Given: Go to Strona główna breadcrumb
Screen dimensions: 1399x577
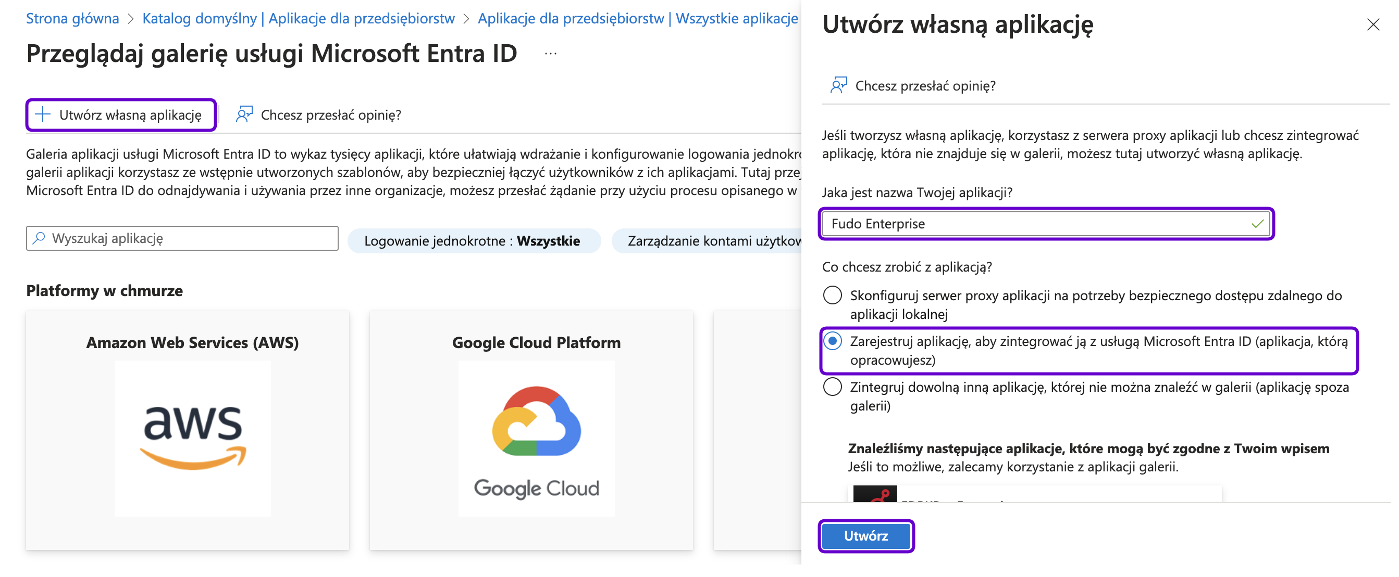Looking at the screenshot, I should click(72, 18).
